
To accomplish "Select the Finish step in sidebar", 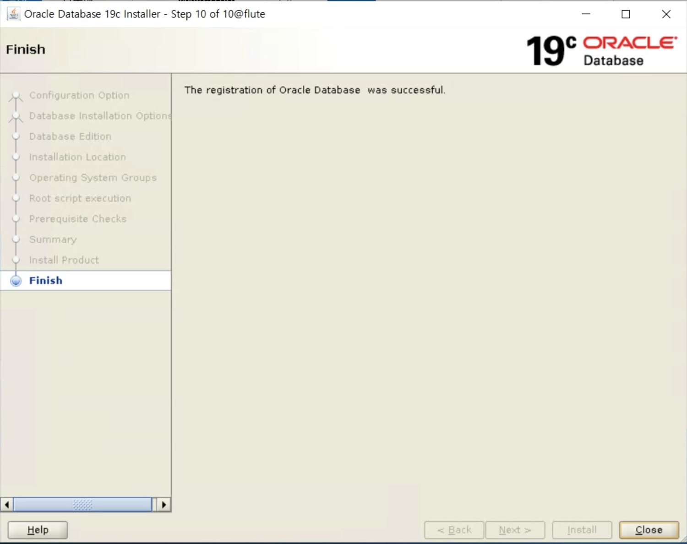I will [86, 280].
